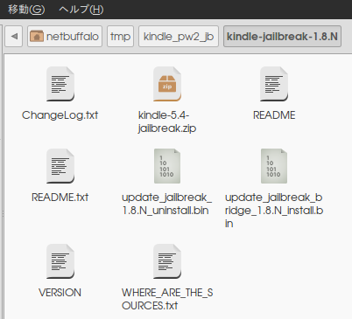Select the VERSION file icon

coord(60,261)
